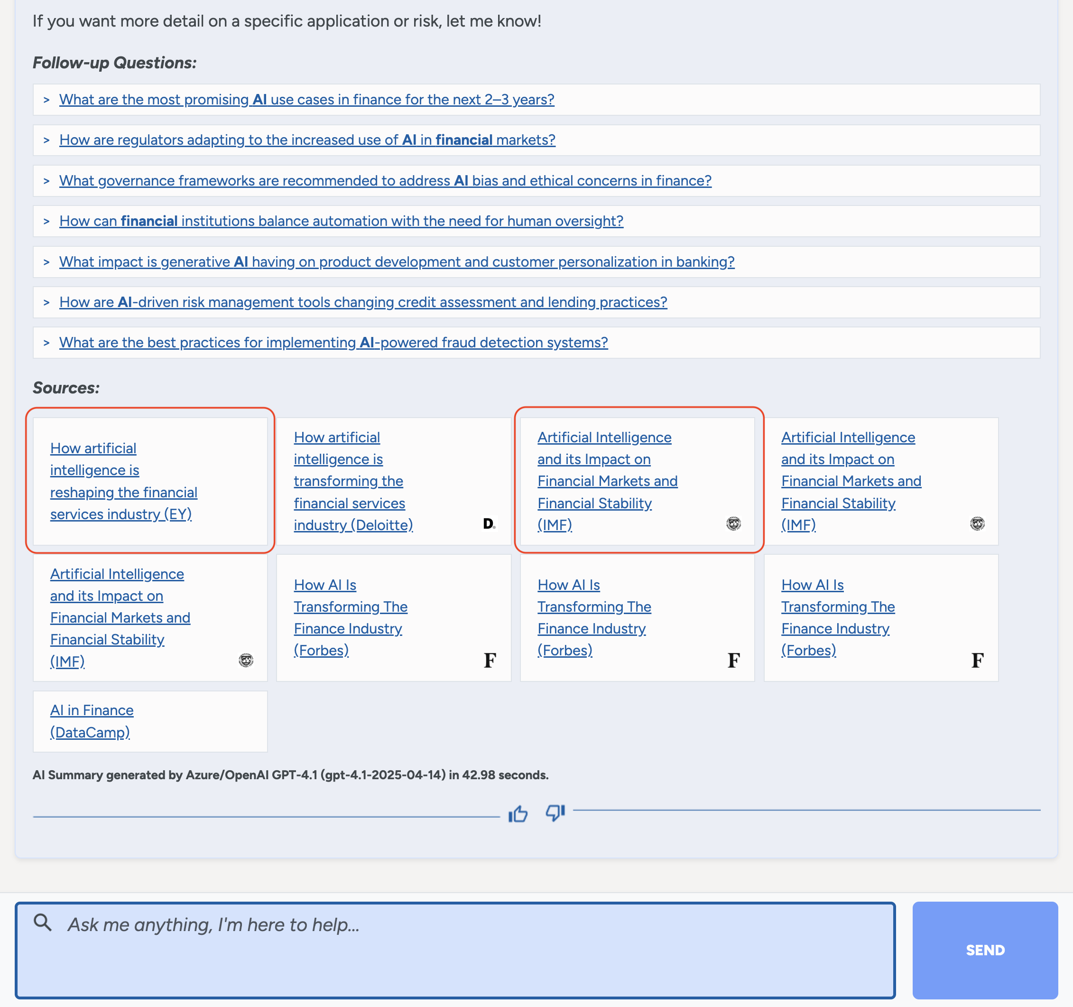Expand arrow beside regulators adapting question
Viewport: 1073px width, 1007px height.
(46, 140)
